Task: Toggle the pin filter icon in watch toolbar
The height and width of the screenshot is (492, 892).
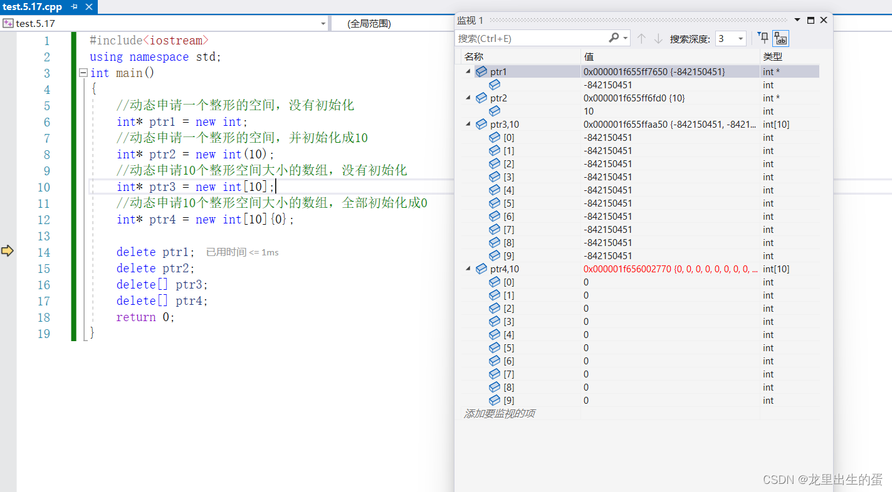Action: pyautogui.click(x=763, y=38)
